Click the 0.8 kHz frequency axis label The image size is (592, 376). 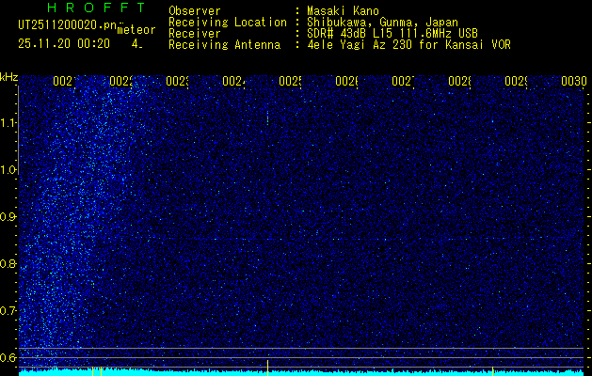pos(8,263)
